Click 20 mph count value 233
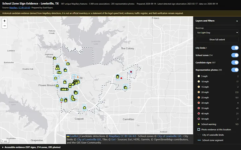Image resolution: width=241 pixels, height=150 pixels. 237,92
